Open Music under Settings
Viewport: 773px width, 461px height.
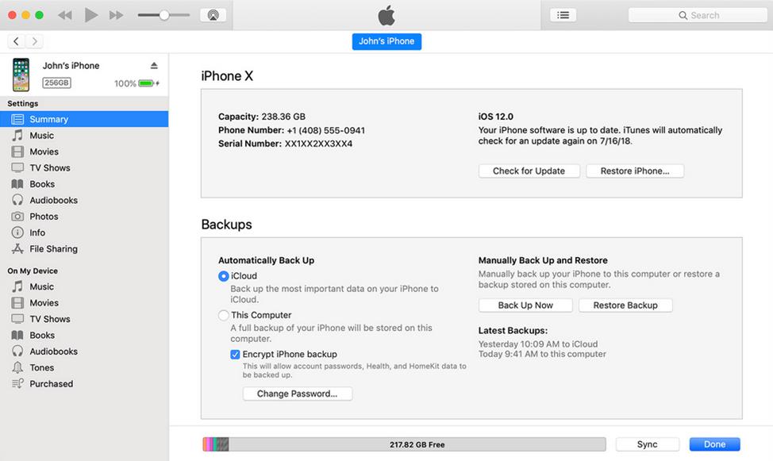point(84,136)
